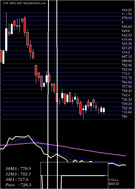Click the 715.08 price level label
Screen dimensions: 135x189
[x=127, y=112]
